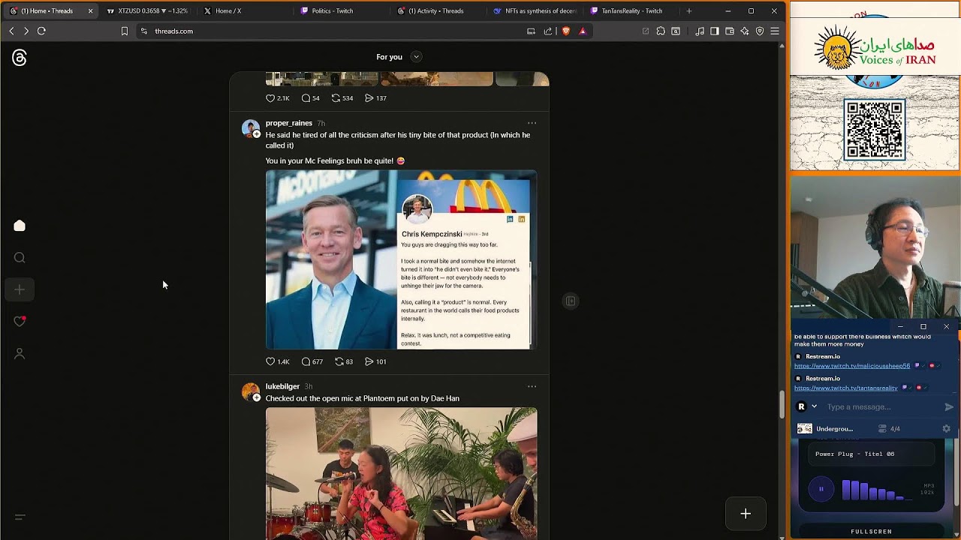The height and width of the screenshot is (540, 961).
Task: Expand the Restream account chevron dropdown
Action: (814, 406)
